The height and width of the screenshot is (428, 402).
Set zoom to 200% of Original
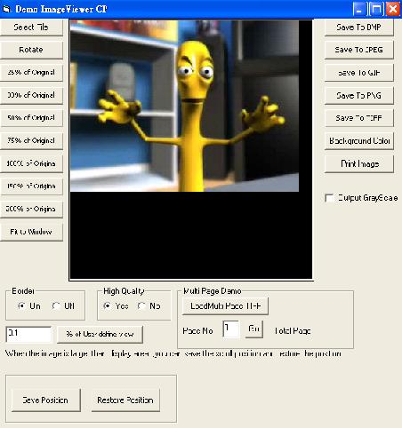click(31, 209)
